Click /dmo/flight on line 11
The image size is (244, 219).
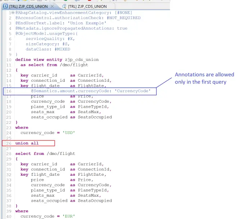(74, 65)
